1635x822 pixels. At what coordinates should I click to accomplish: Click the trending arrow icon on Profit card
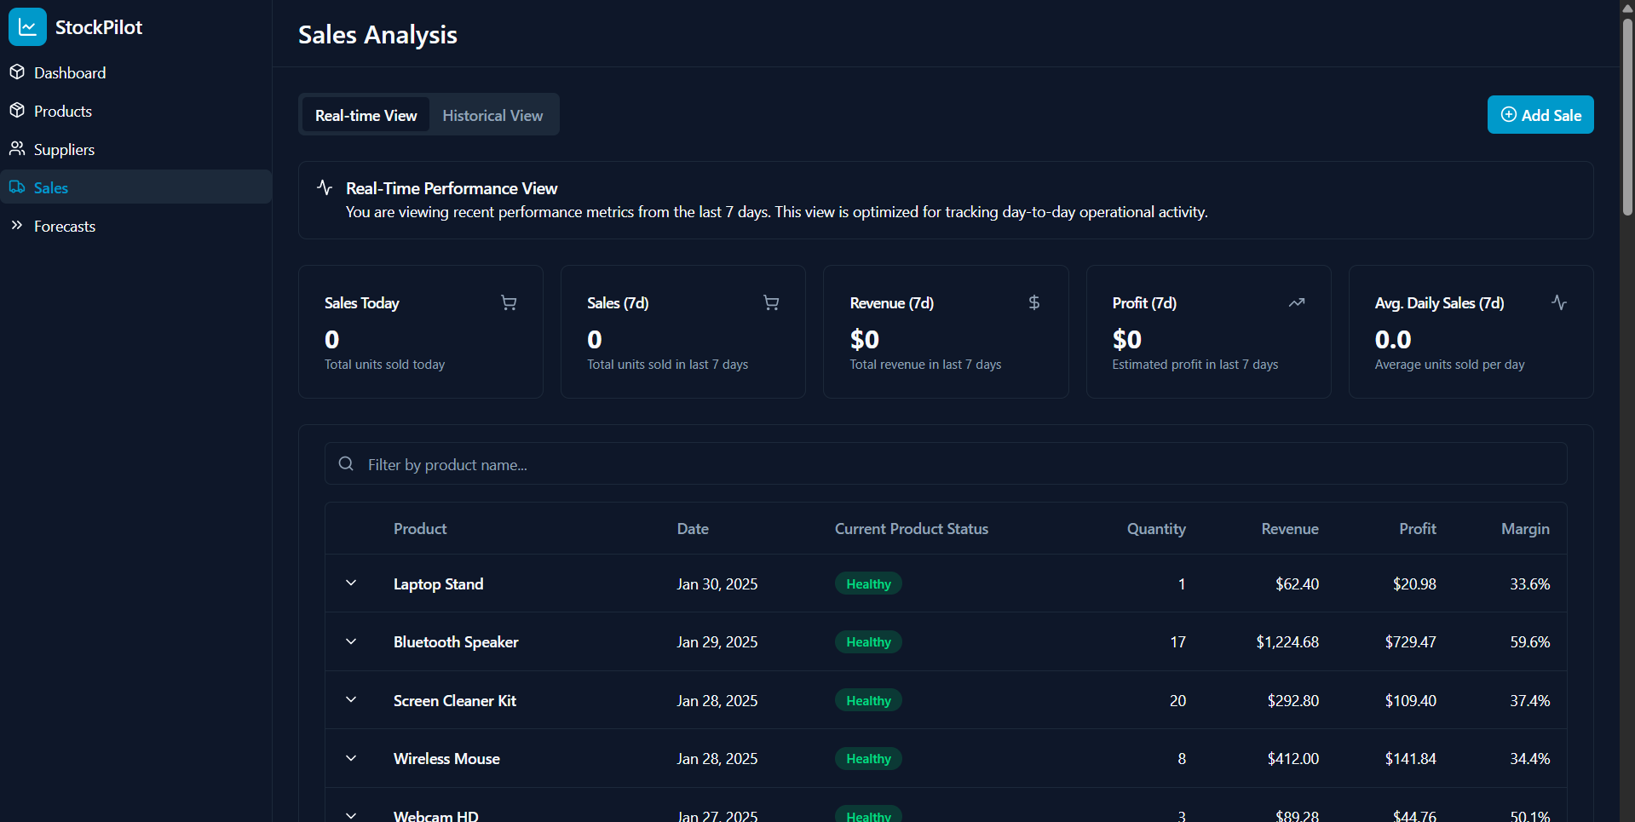pos(1297,302)
